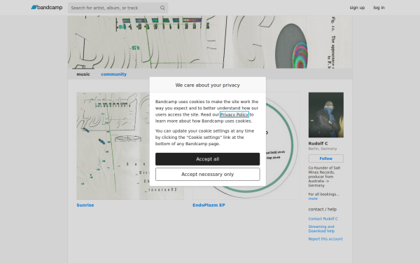Viewport: 420px width, 263px height.
Task: Focus the artist, album, or track search field
Action: [x=118, y=8]
